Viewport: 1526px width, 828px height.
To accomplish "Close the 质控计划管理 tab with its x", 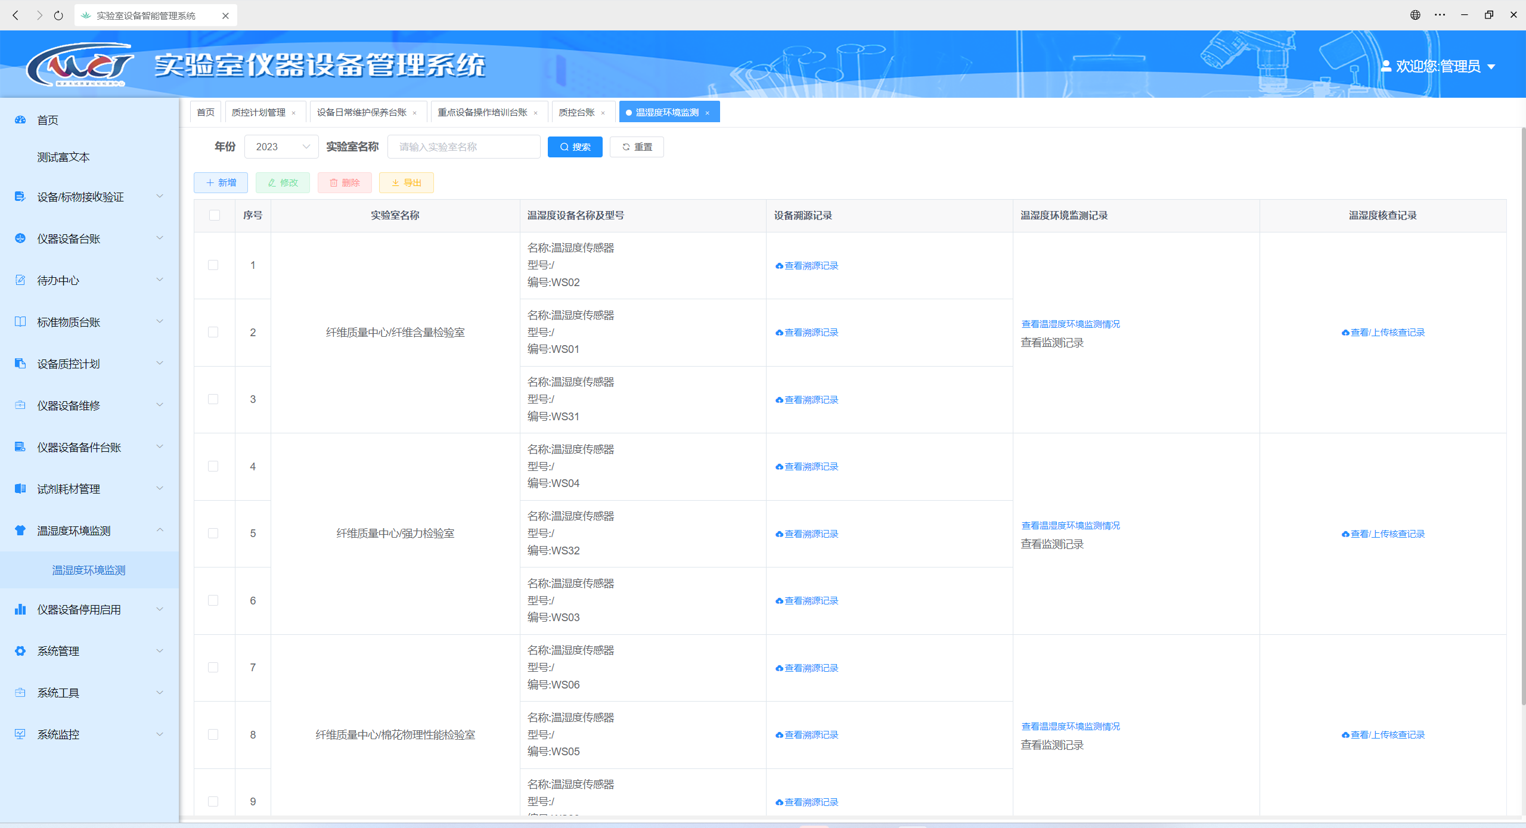I will click(294, 113).
